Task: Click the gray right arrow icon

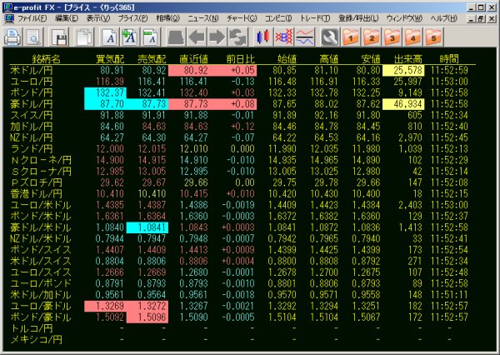Action: click(217, 37)
